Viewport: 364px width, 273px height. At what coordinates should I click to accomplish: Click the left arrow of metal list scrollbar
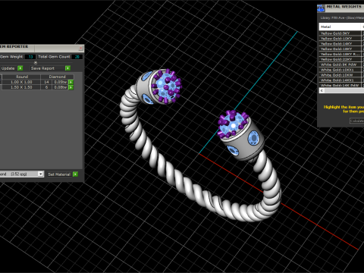point(322,90)
